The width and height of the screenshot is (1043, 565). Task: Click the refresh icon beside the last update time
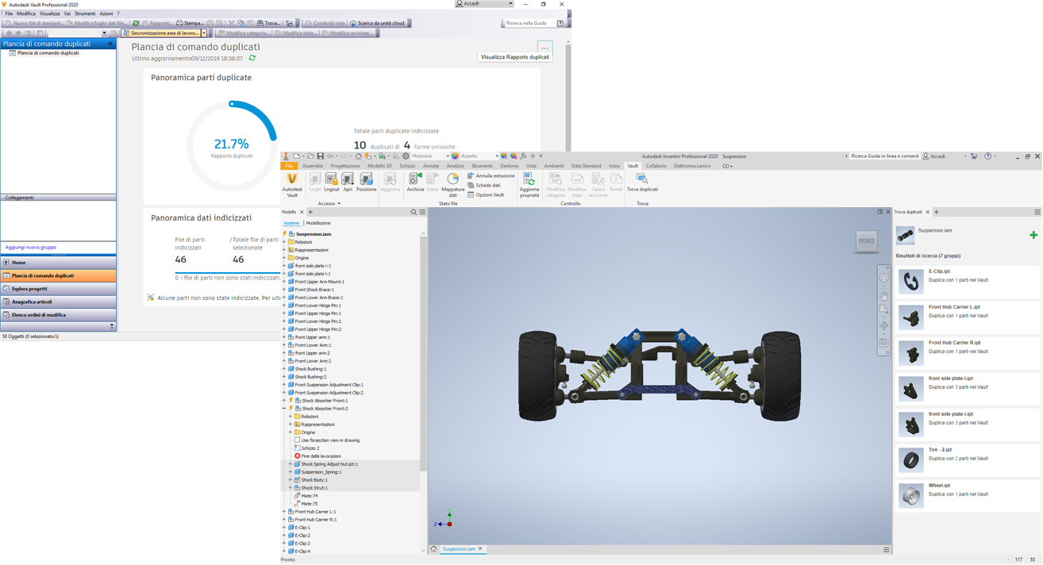[x=252, y=58]
